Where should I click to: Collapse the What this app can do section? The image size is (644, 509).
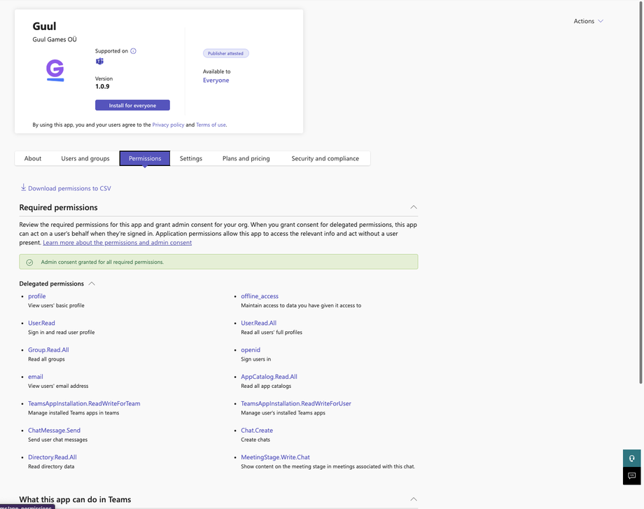click(x=413, y=499)
